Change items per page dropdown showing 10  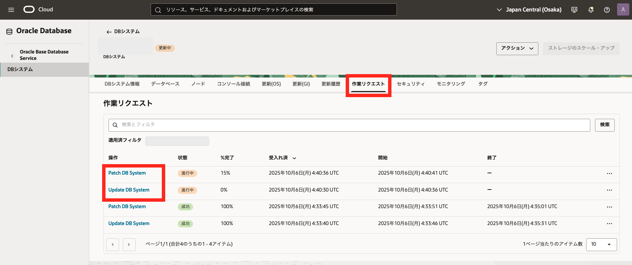601,244
